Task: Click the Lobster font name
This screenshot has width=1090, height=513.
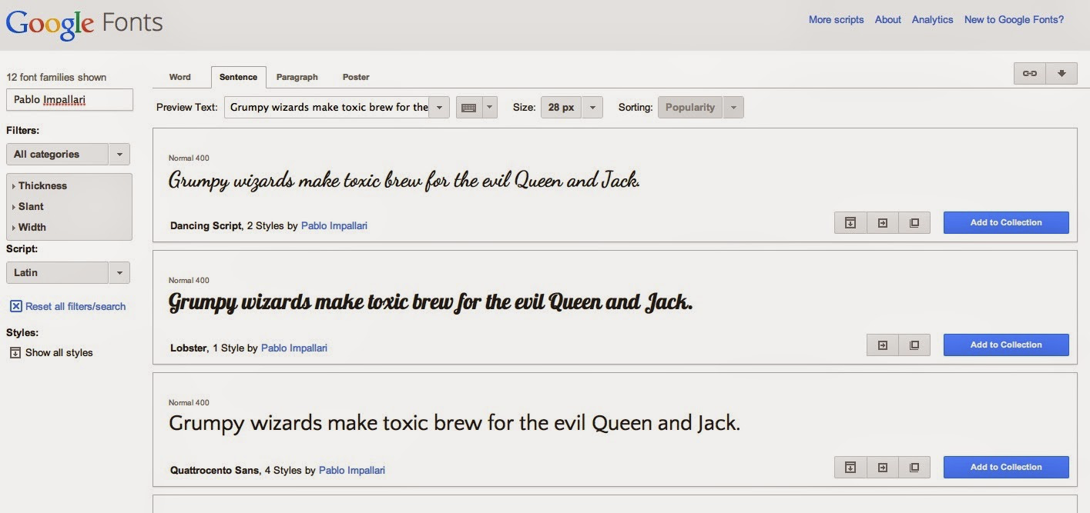Action: click(x=189, y=348)
